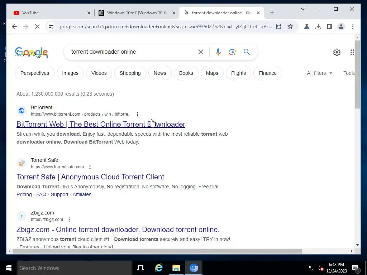Open Task View on taskbar
The image size is (367, 275).
pos(140,268)
